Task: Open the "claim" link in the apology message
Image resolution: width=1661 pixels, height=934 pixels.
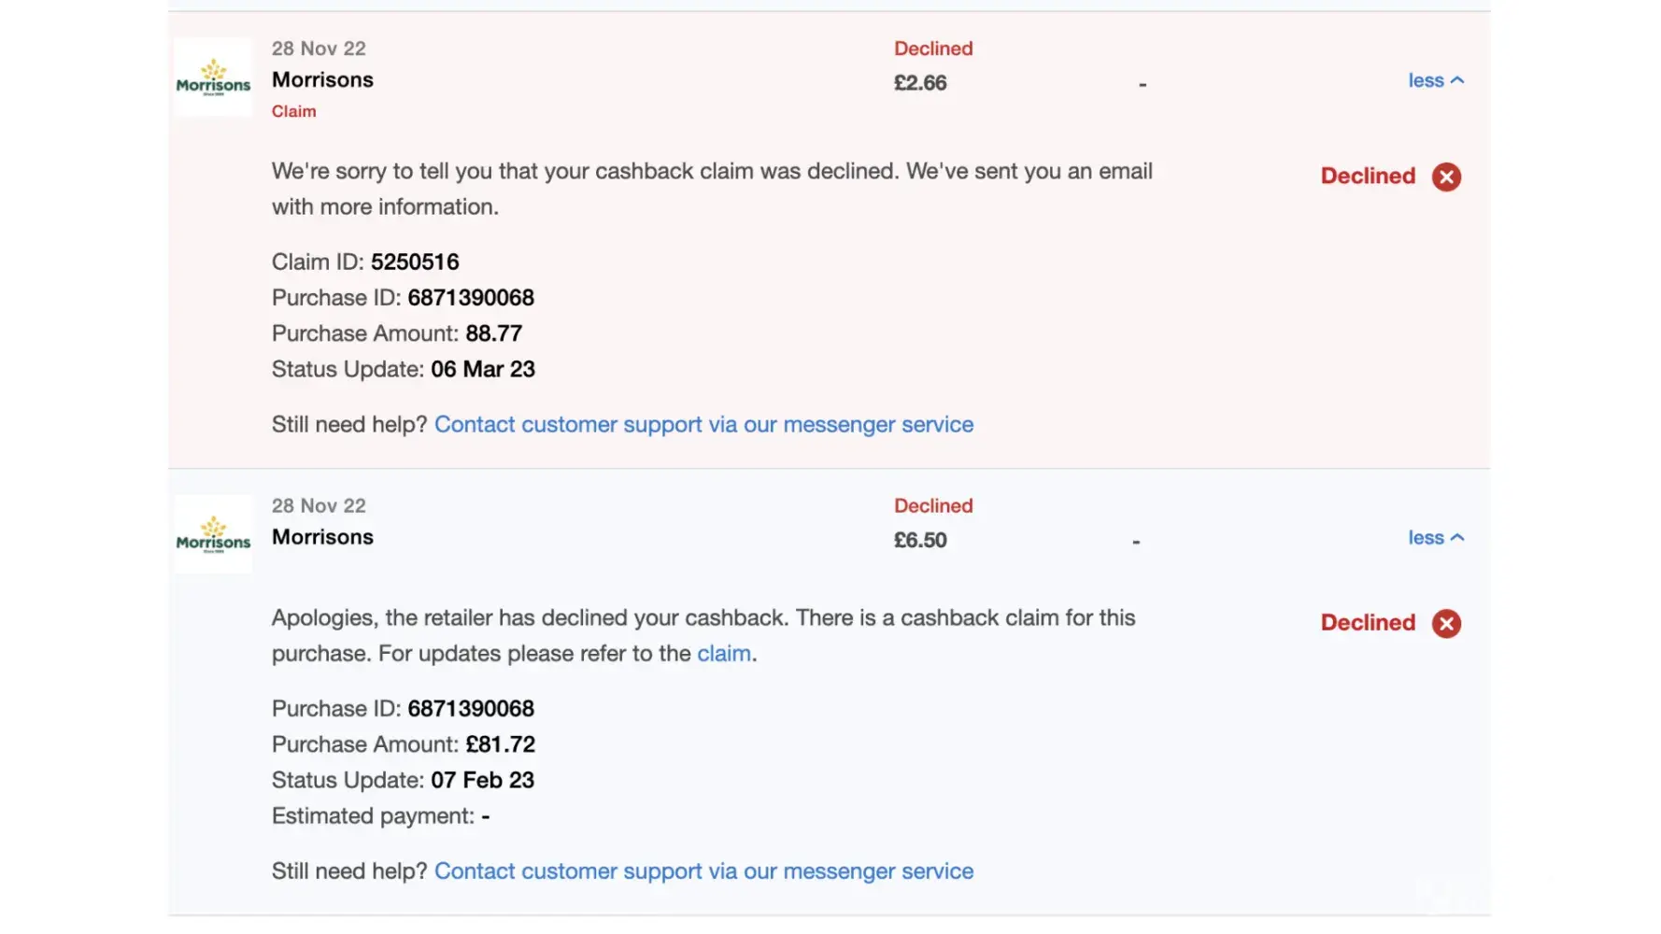Action: point(723,654)
